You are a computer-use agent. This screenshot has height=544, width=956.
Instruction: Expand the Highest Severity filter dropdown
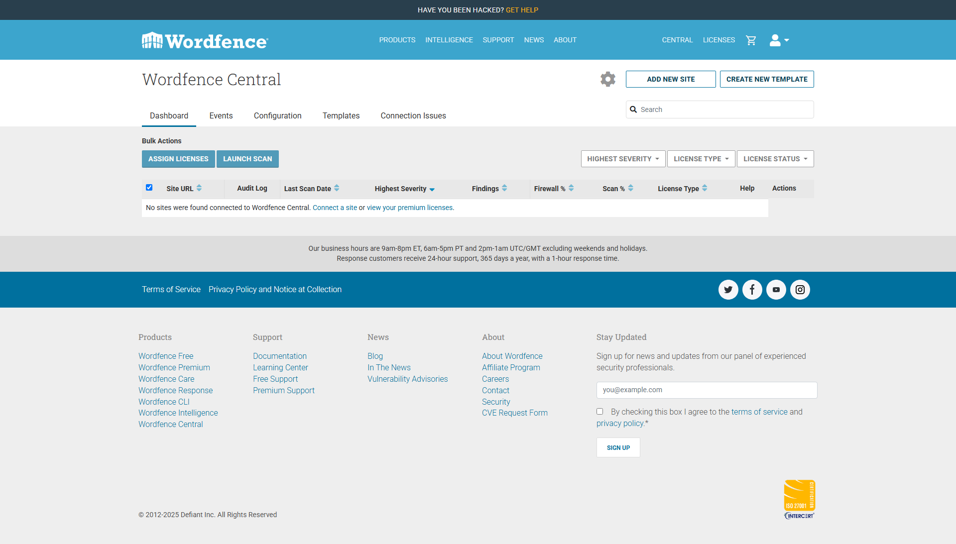[623, 159]
